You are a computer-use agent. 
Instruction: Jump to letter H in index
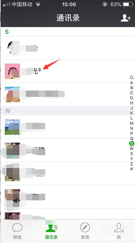[131, 103]
